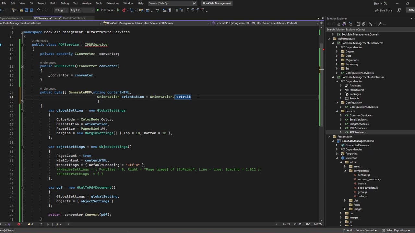Expand the Migrations folder

(x=337, y=60)
